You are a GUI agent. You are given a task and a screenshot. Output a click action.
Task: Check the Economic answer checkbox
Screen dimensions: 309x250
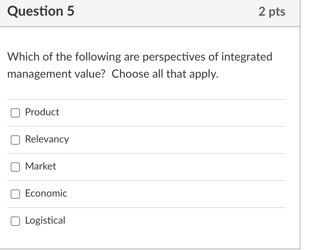(x=15, y=194)
